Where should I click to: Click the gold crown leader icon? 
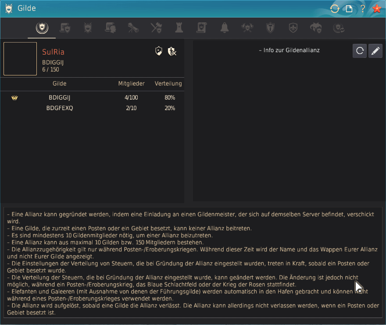point(14,98)
